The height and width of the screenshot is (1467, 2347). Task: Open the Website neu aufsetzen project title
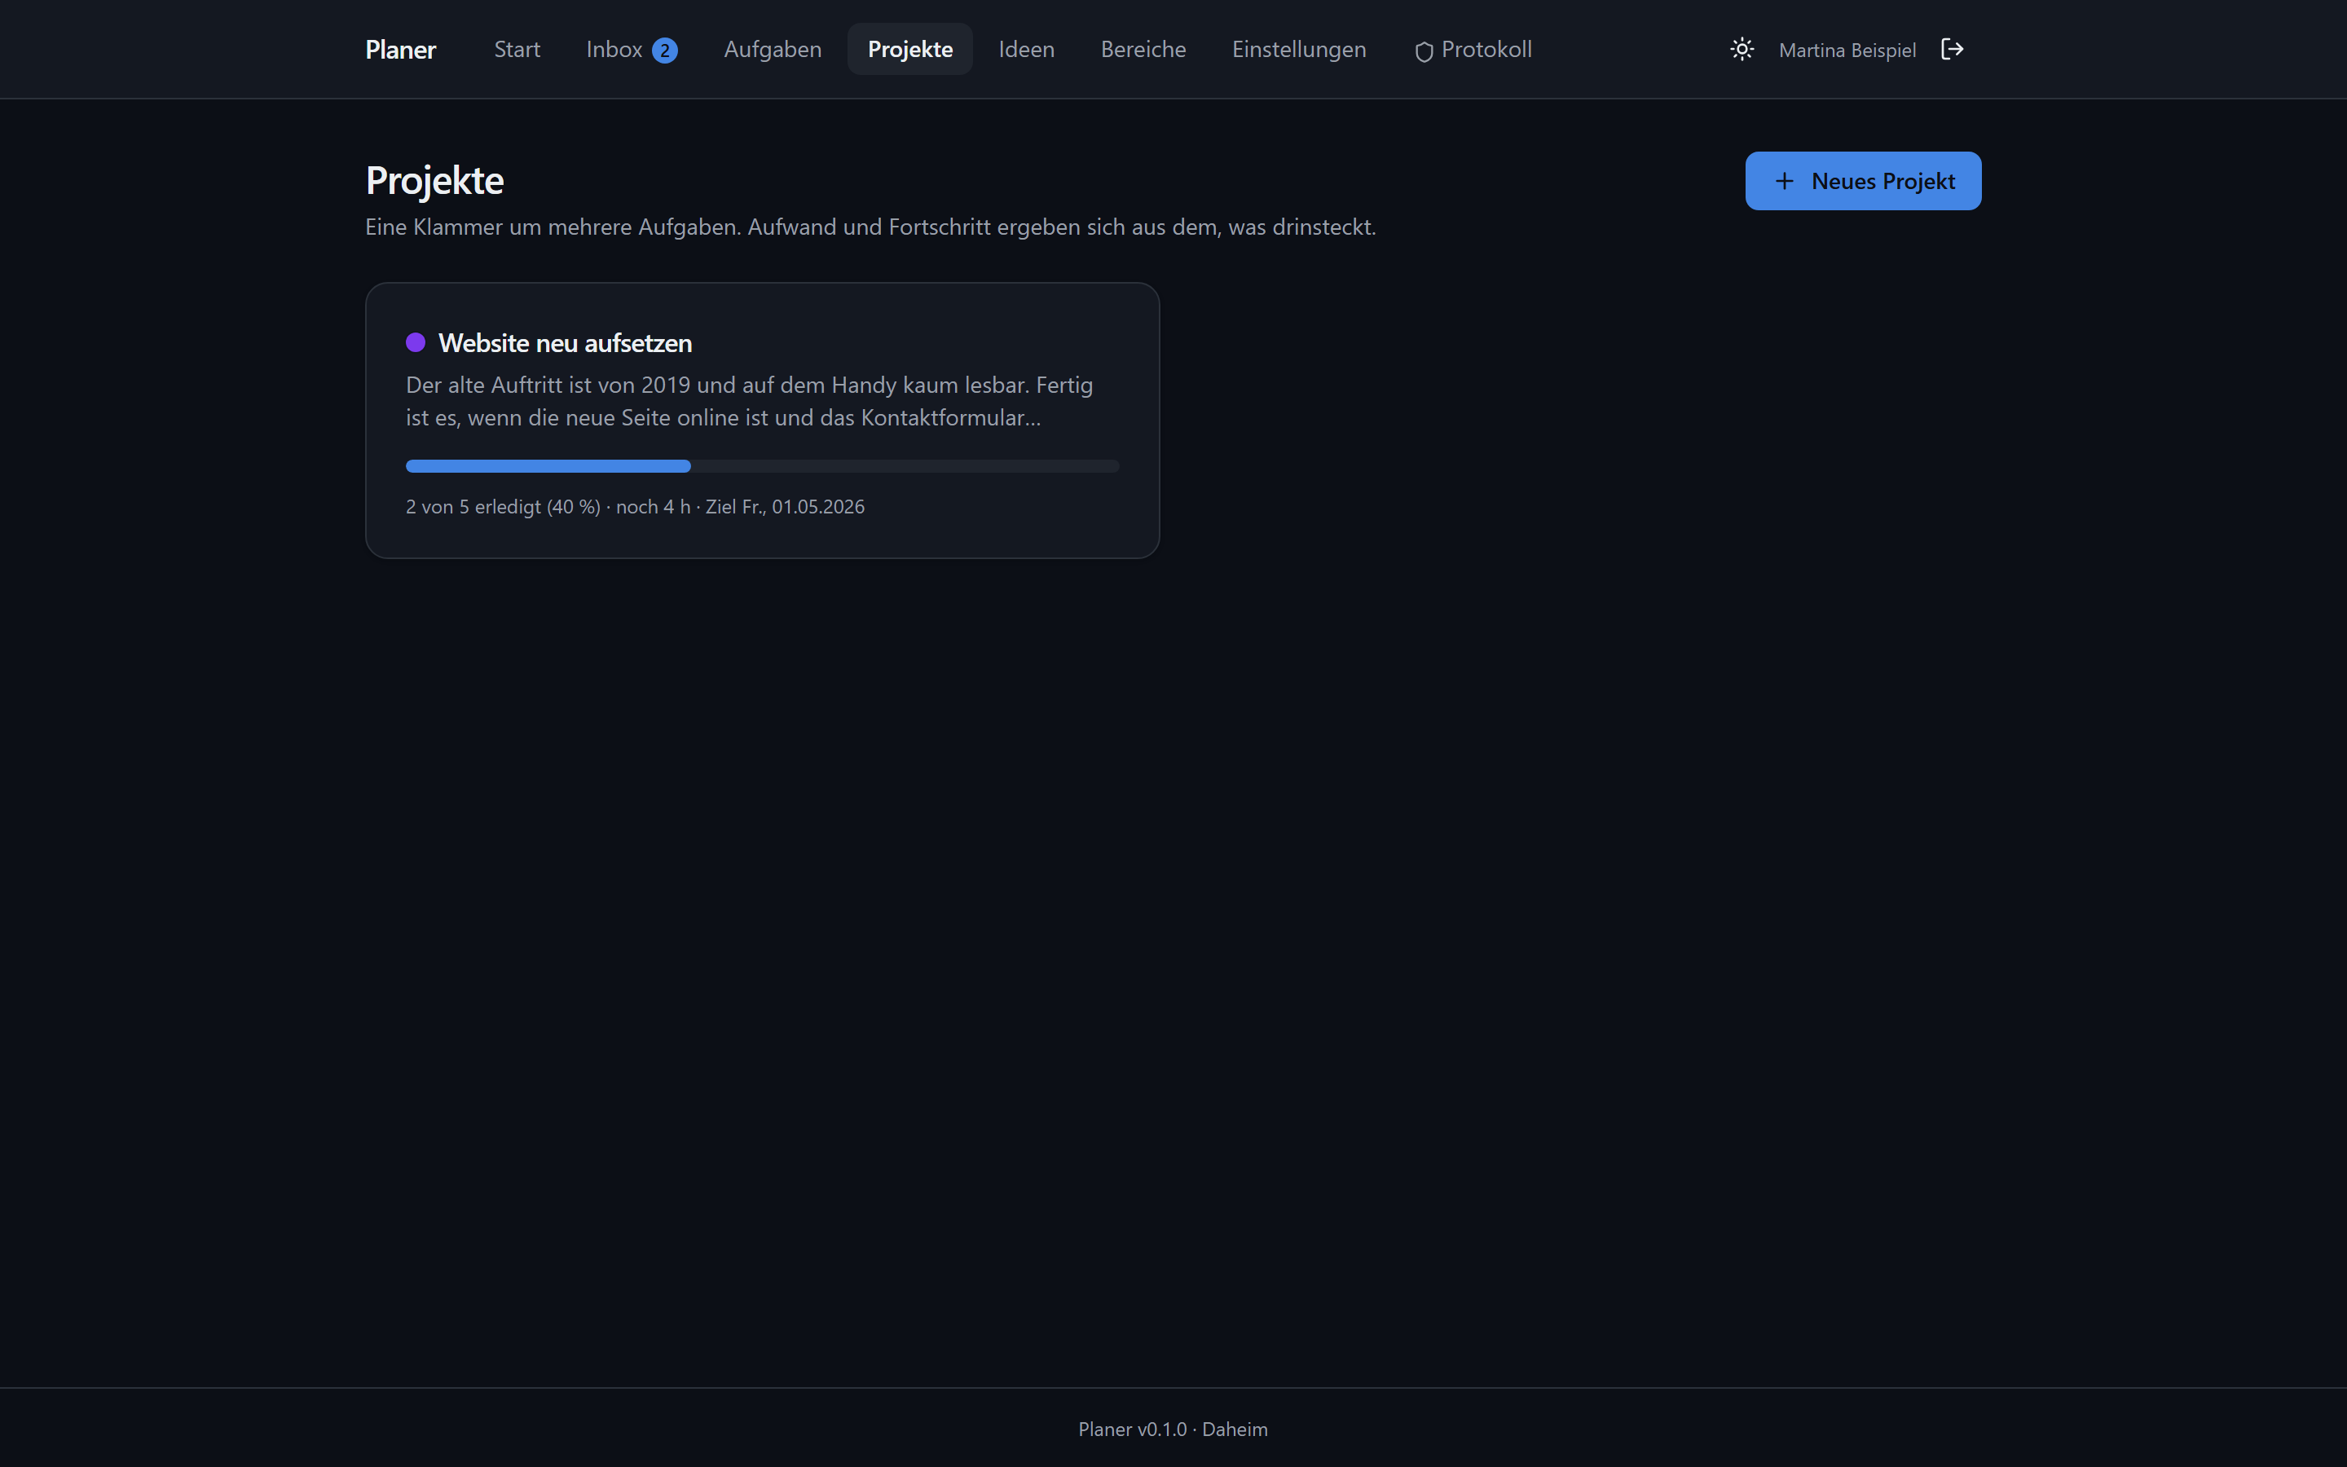(565, 342)
